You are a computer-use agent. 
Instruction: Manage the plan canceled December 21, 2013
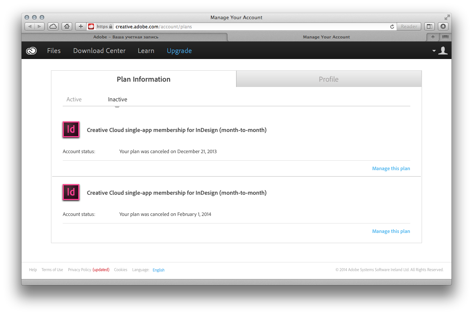pyautogui.click(x=391, y=169)
